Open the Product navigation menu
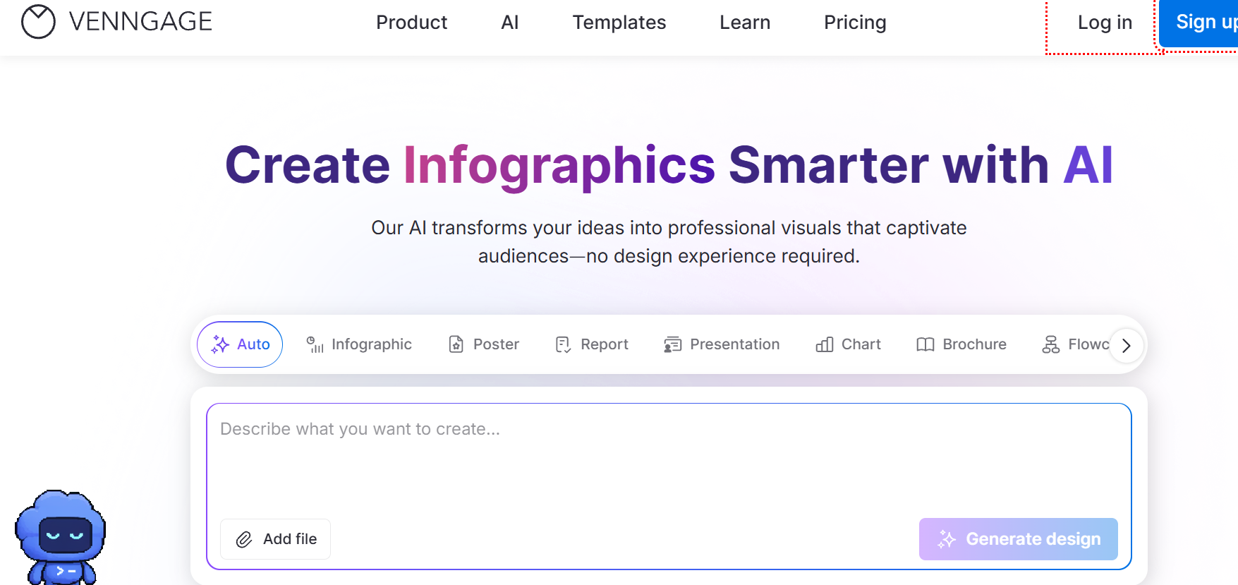1238x585 pixels. [412, 23]
